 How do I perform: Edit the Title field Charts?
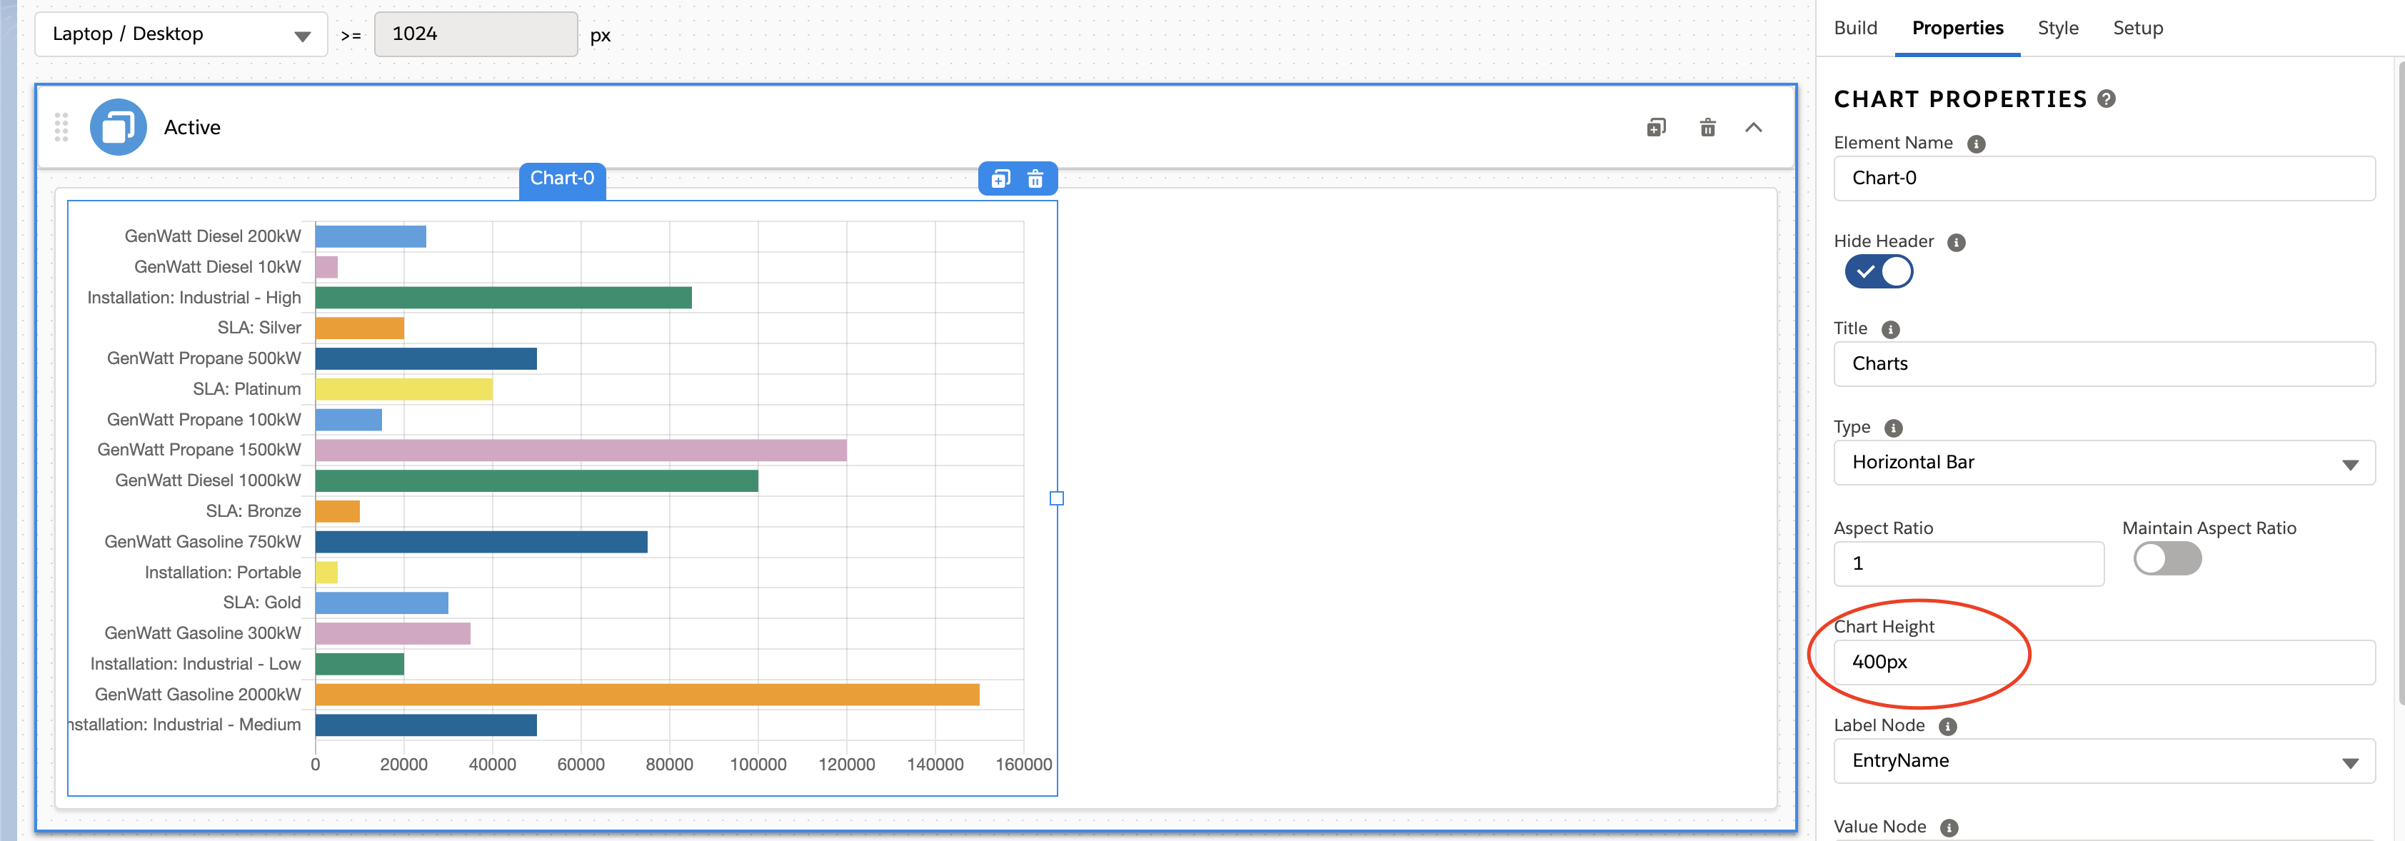2104,364
